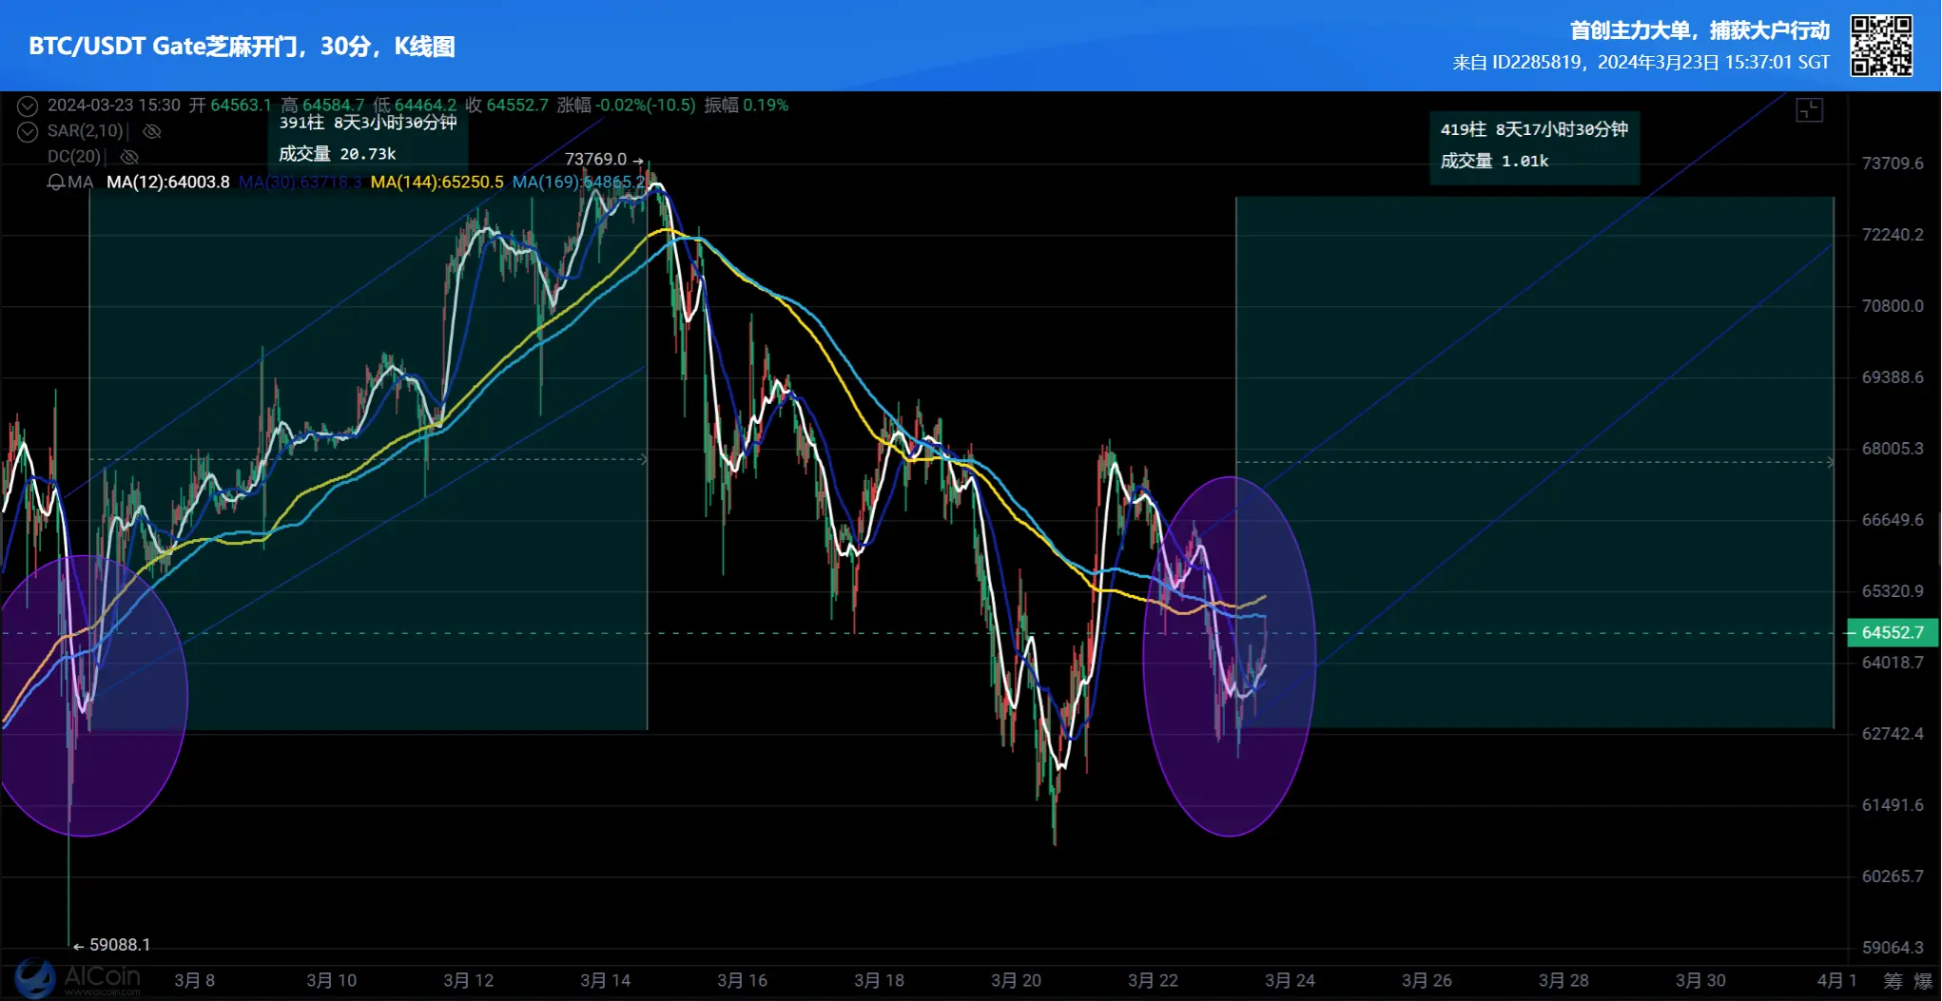
Task: Click the 391柱 measurement info box
Action: 368,139
